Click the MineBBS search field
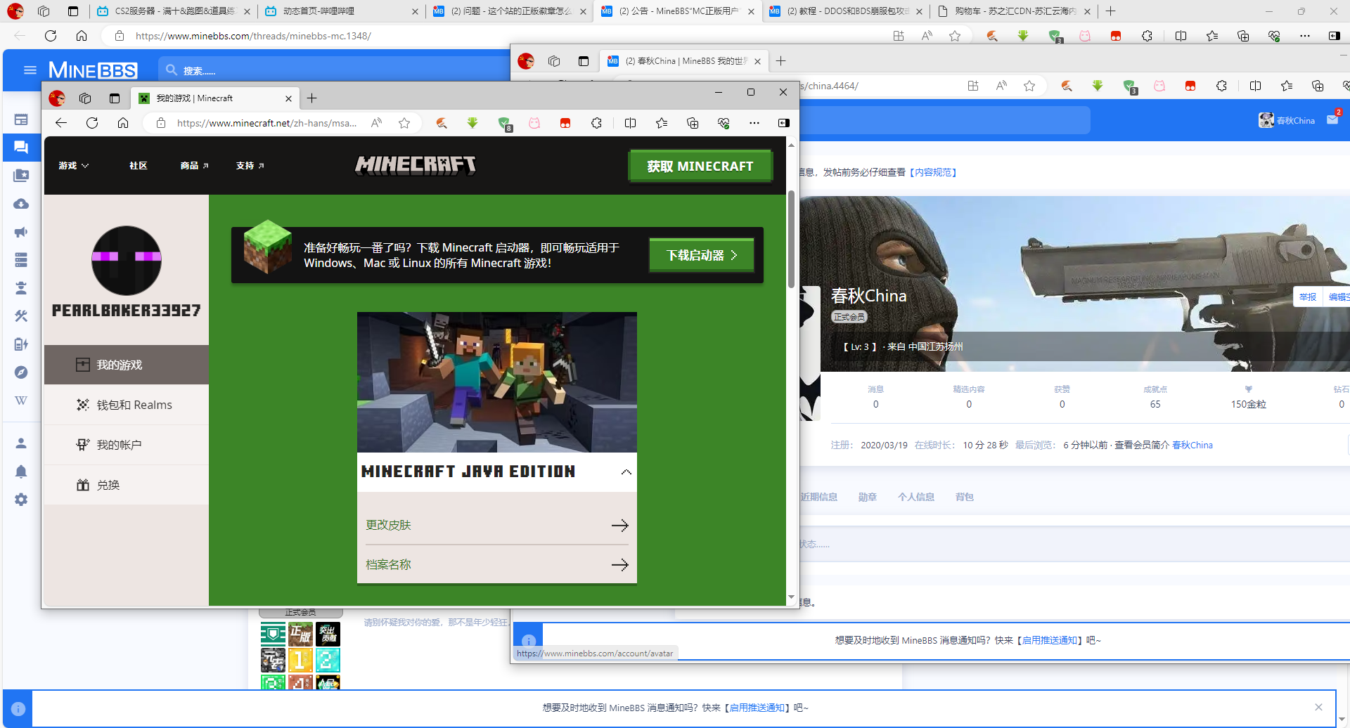The height and width of the screenshot is (728, 1350). pyautogui.click(x=337, y=70)
